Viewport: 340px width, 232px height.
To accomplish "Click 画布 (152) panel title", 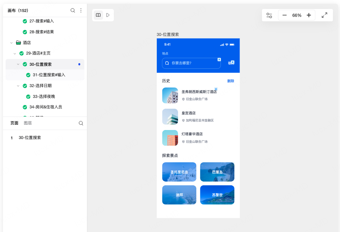I will click(x=18, y=10).
